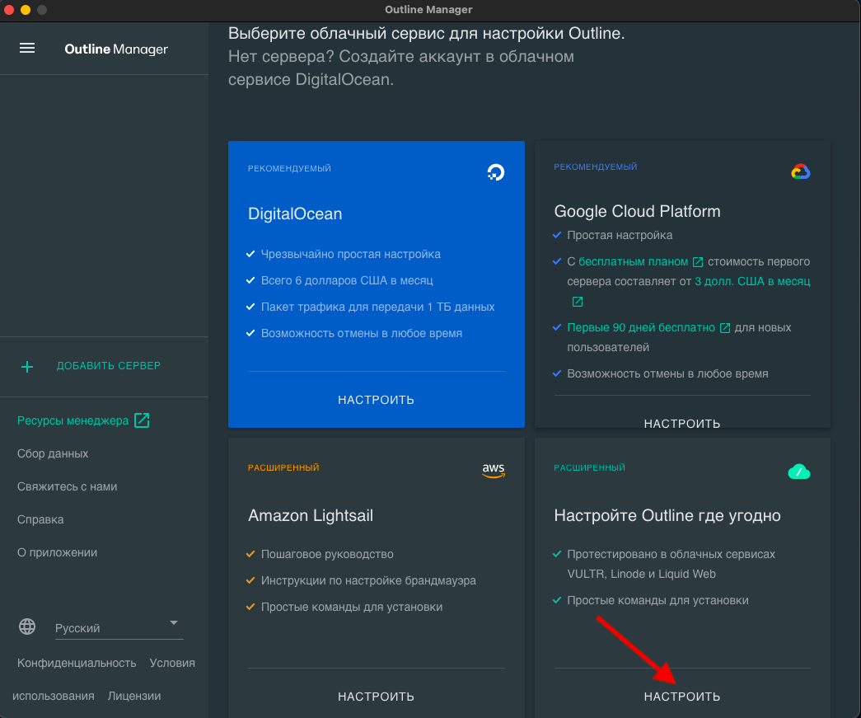Click the red close window button

(x=9, y=10)
